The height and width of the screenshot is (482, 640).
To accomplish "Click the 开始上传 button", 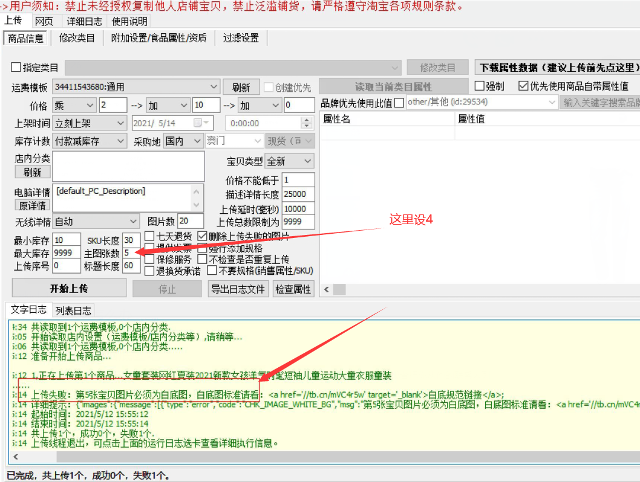I will pos(69,289).
